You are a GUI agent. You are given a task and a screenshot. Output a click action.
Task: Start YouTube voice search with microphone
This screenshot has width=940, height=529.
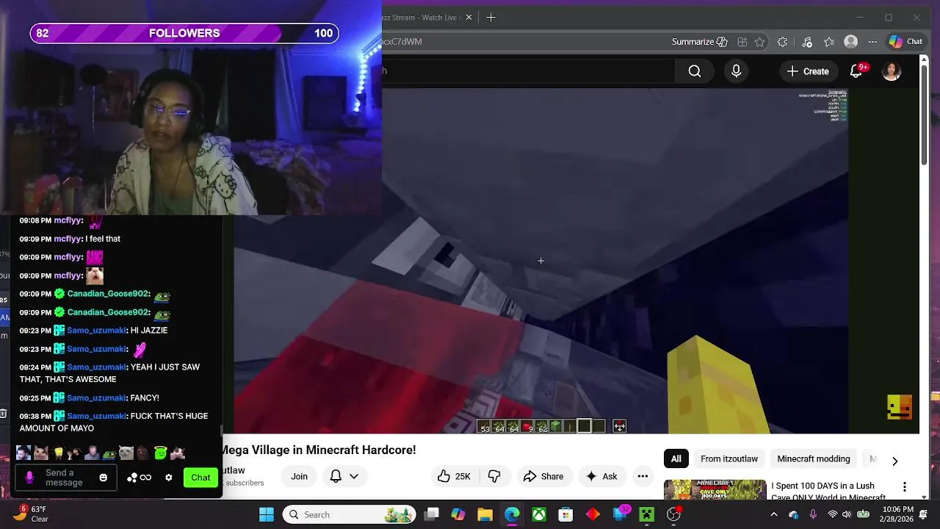pos(736,71)
